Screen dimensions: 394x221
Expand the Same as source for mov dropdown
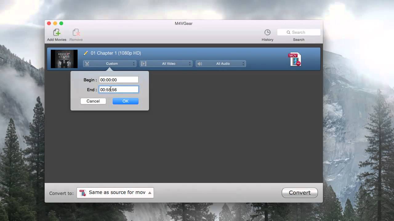(115, 193)
